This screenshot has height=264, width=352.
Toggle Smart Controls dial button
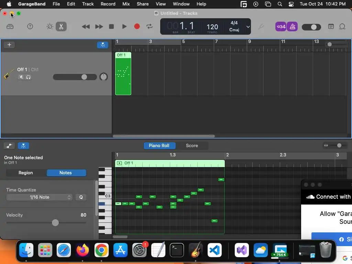(x=49, y=26)
